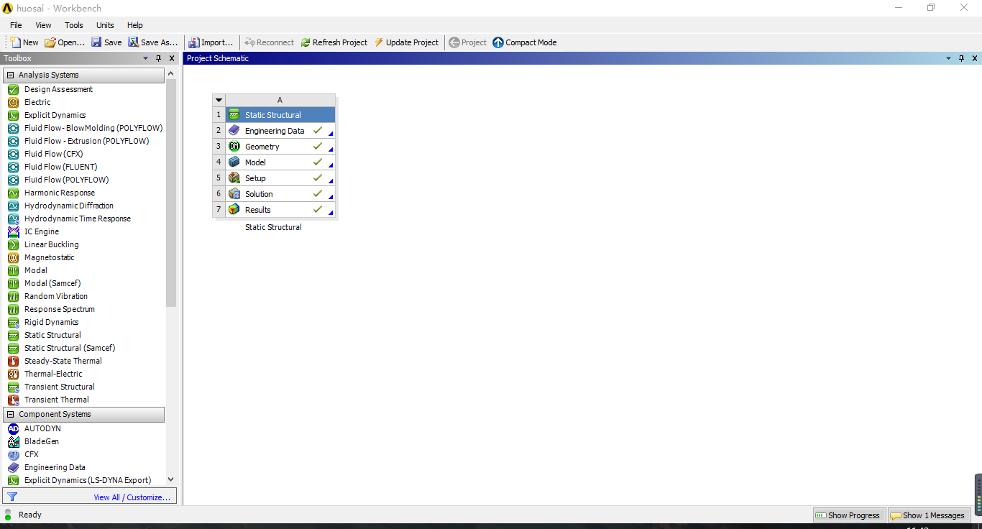Click the Toolbox vertical scrollbar thumb
Viewport: 982px width, 529px height.
[171, 194]
